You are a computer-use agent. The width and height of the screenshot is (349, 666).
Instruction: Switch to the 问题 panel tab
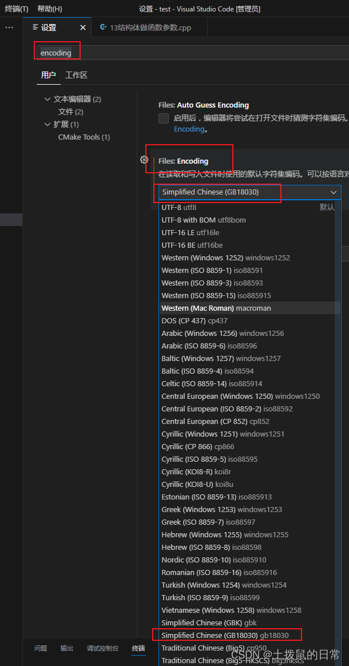(41, 648)
